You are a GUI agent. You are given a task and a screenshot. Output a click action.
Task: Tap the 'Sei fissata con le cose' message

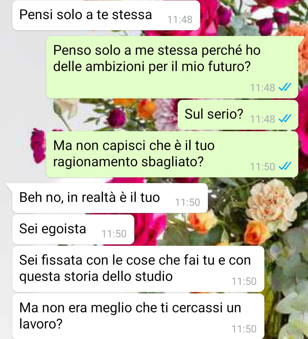(138, 269)
